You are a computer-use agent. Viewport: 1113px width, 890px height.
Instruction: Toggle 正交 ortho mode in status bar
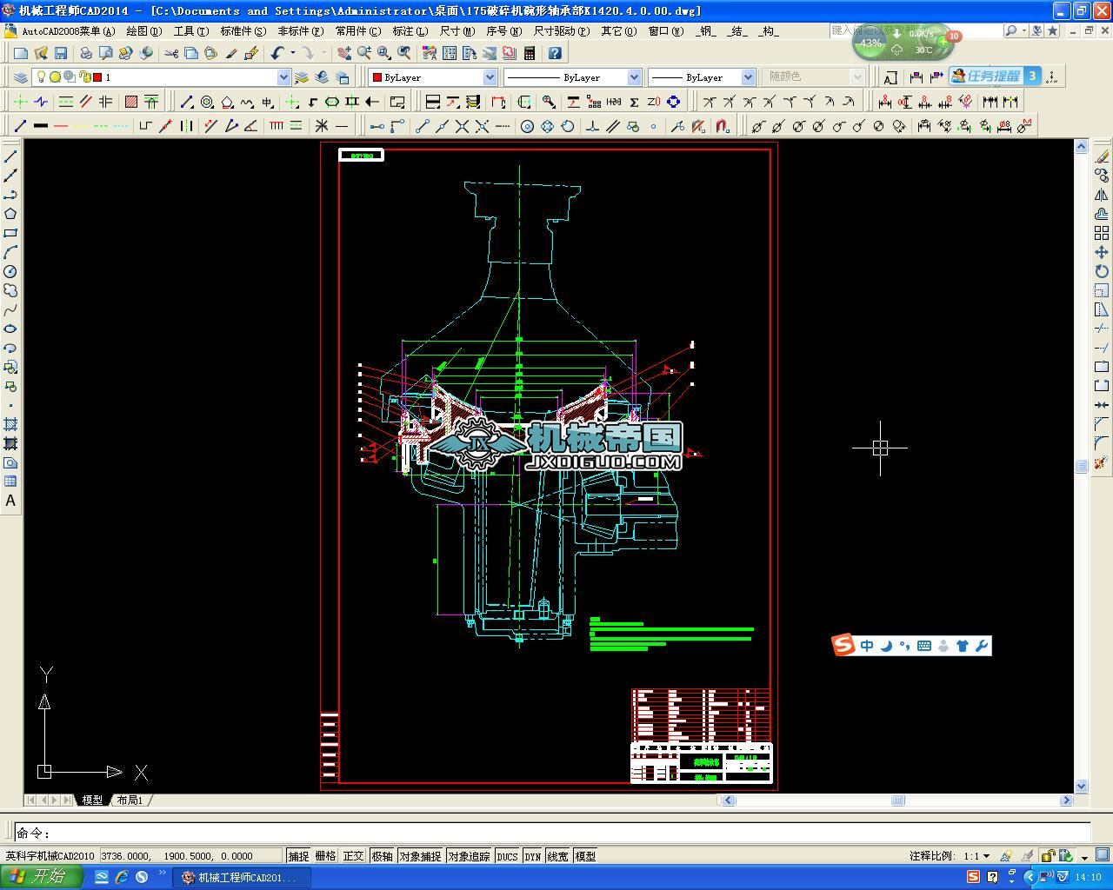(x=353, y=856)
